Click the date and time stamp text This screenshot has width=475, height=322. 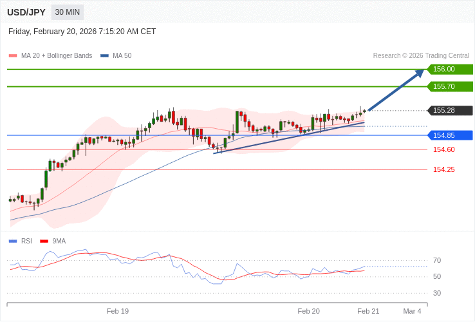coord(82,32)
